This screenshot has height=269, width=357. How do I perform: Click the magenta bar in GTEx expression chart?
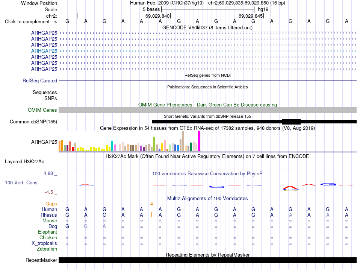[x=199, y=141]
